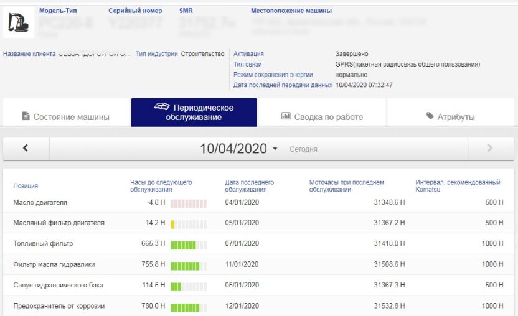Click the manual book icon on Периодическое обслуживание
The image size is (518, 316).
161,106
